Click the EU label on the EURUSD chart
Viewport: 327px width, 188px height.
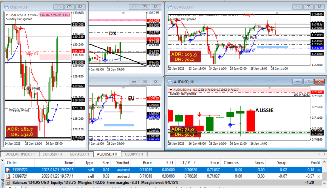[x=131, y=98]
